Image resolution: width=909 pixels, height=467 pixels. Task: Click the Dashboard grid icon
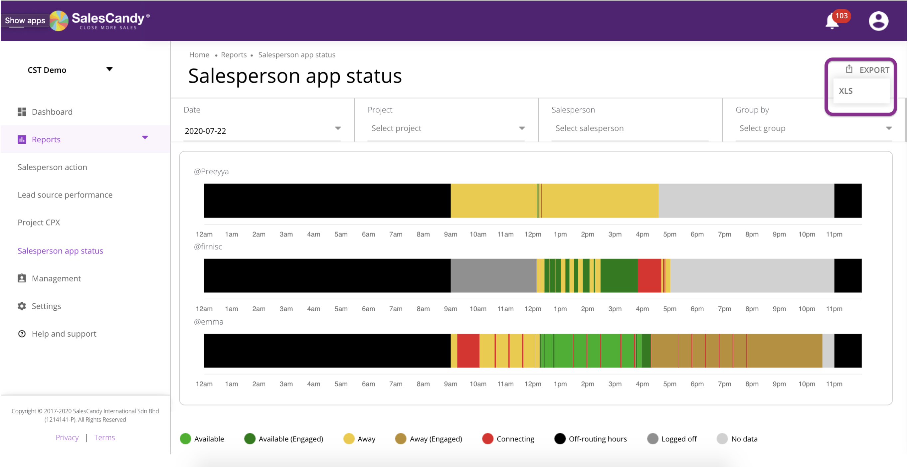(x=22, y=112)
